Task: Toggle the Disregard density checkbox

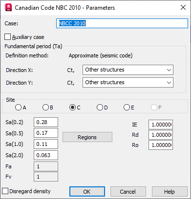Action: click(x=5, y=191)
